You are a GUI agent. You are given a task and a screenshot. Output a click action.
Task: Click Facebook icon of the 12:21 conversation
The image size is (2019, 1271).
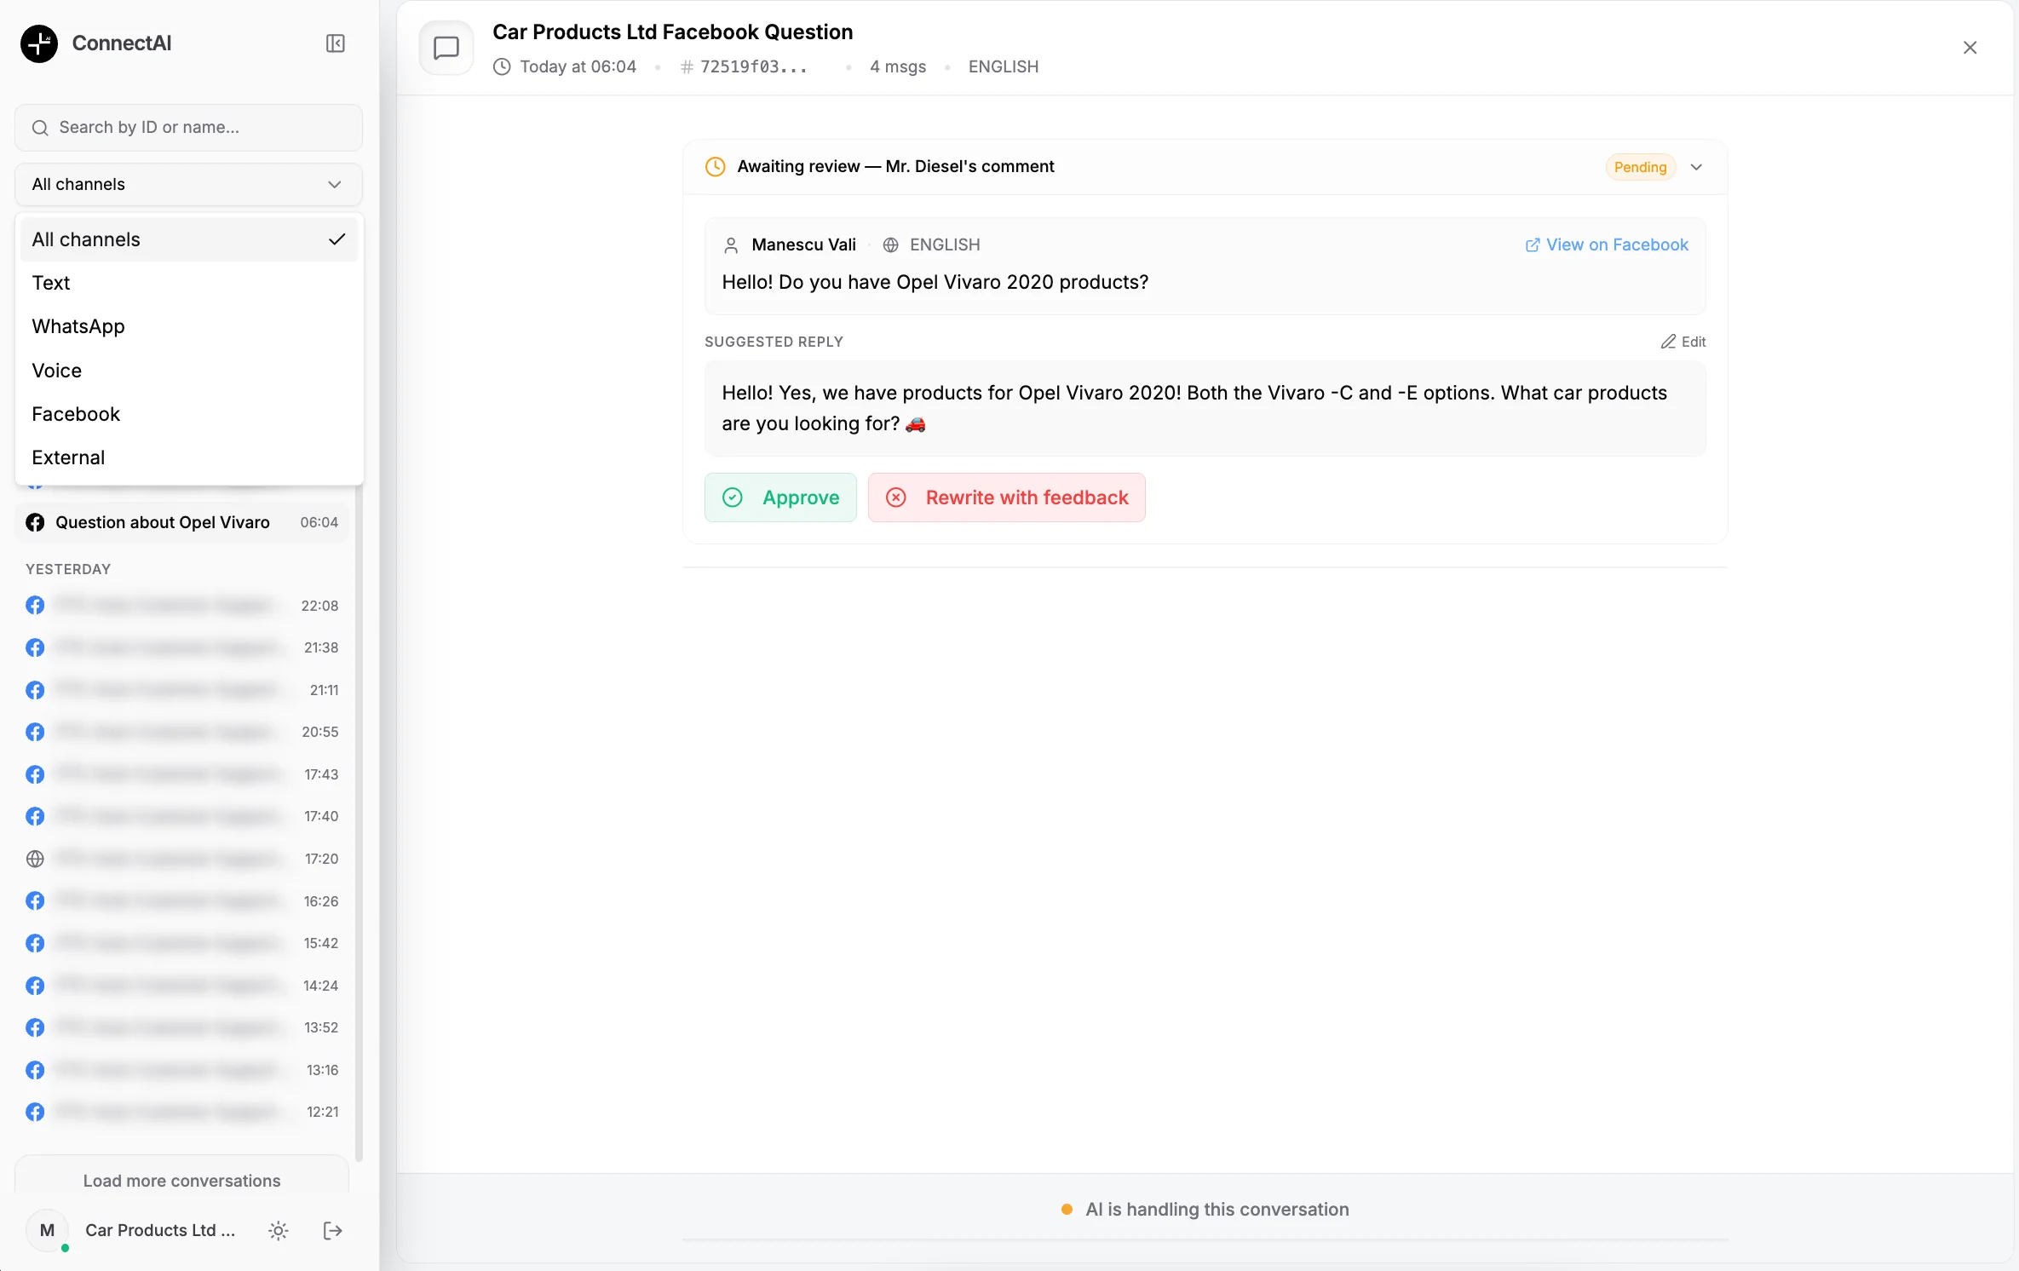(x=35, y=1112)
